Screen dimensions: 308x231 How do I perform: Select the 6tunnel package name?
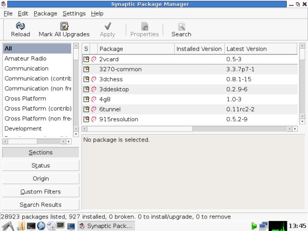pos(110,109)
